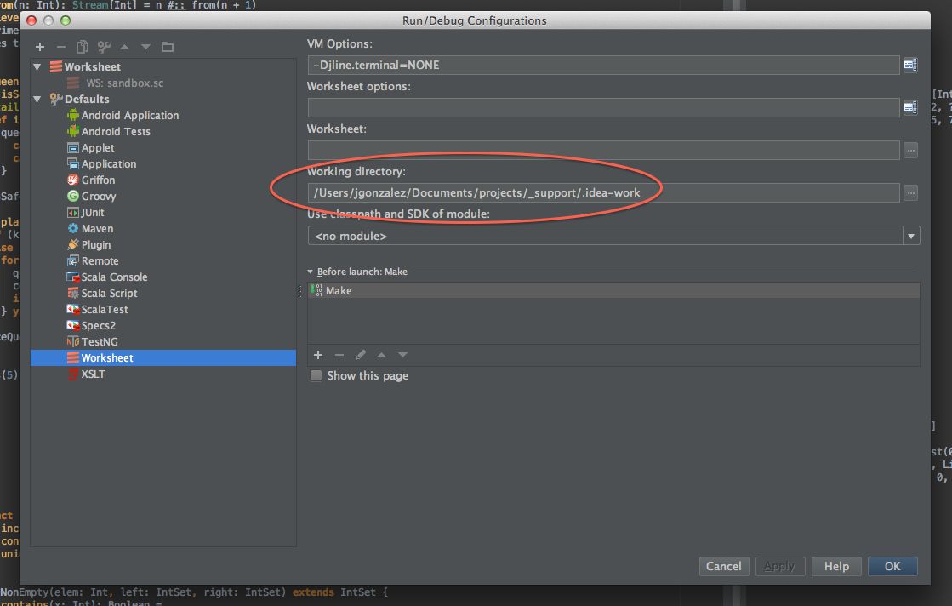This screenshot has width=952, height=606.
Task: Copy configuration using the duplicate icon
Action: 83,47
